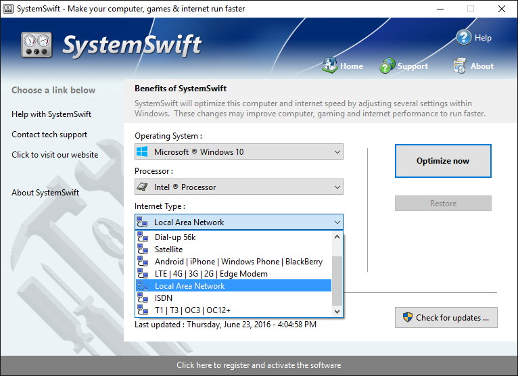Click the Restore button

coord(443,203)
